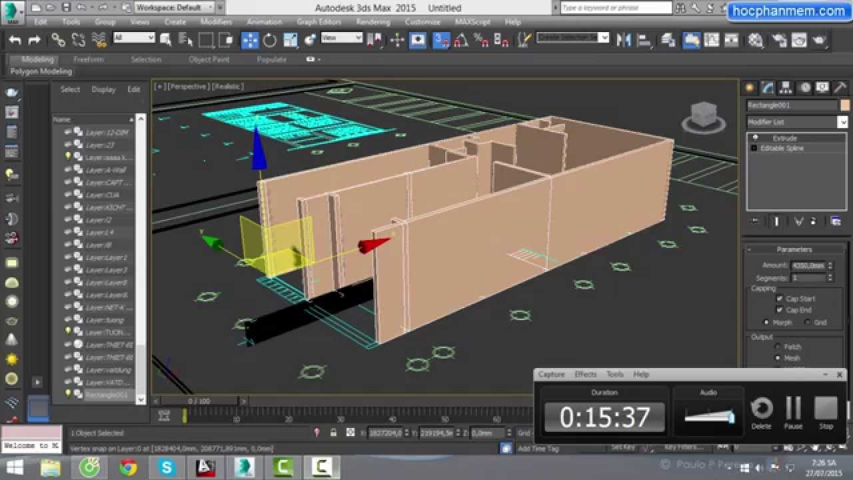
Task: Open the selection filter All dropdown
Action: click(x=134, y=38)
